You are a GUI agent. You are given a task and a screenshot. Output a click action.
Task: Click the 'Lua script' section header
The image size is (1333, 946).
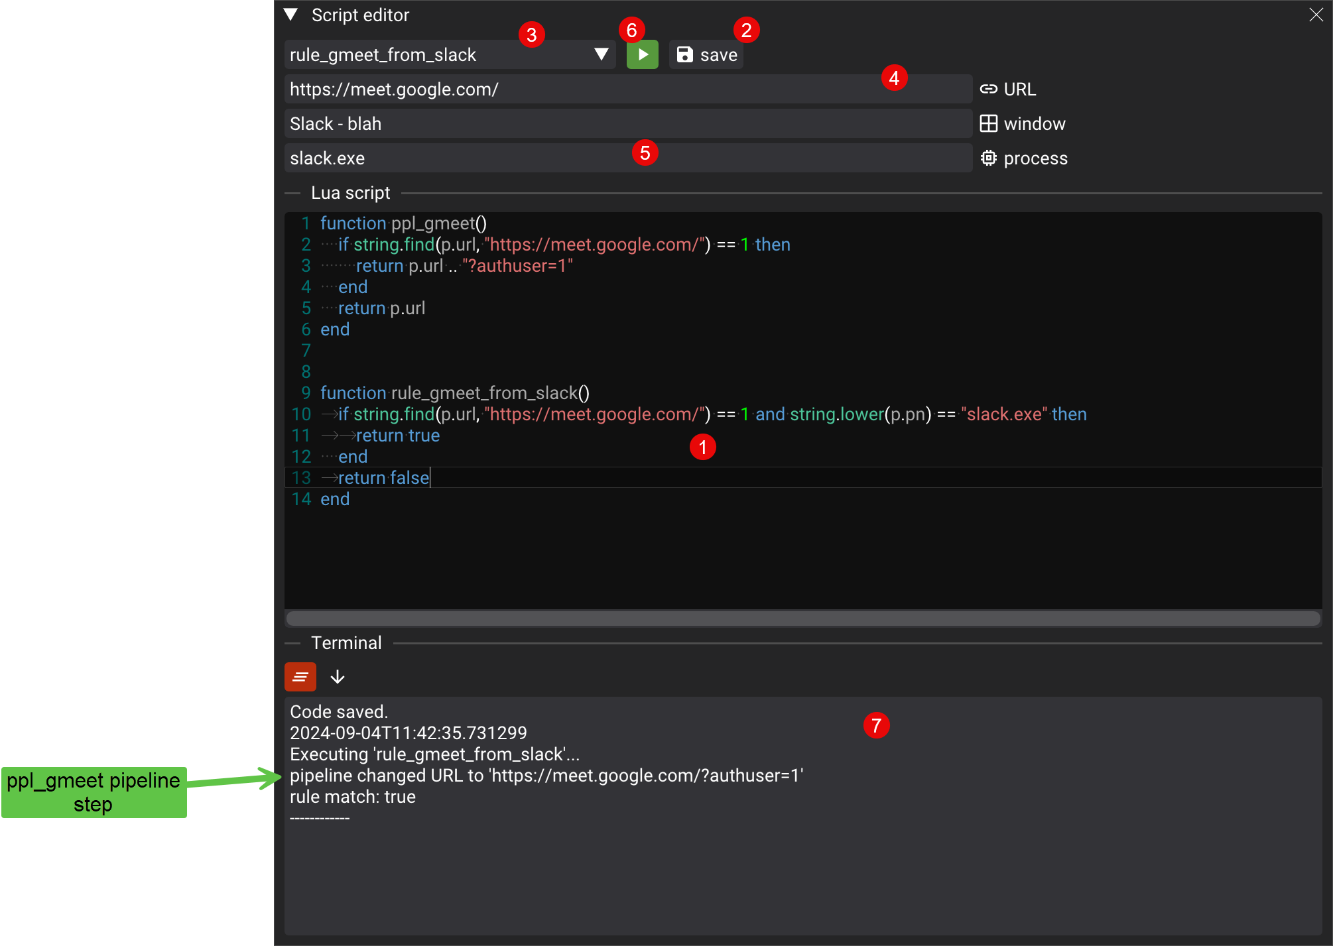pos(351,193)
